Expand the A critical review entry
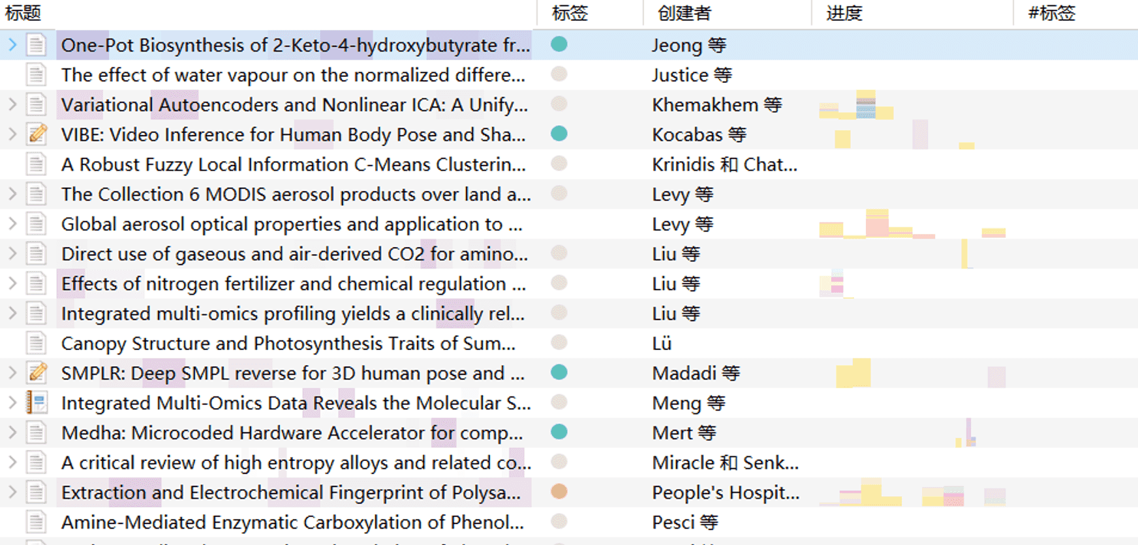The image size is (1138, 545). tap(12, 462)
